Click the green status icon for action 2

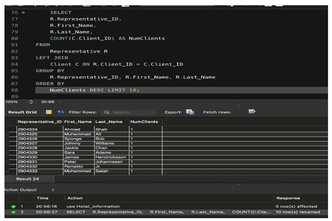tap(12, 212)
